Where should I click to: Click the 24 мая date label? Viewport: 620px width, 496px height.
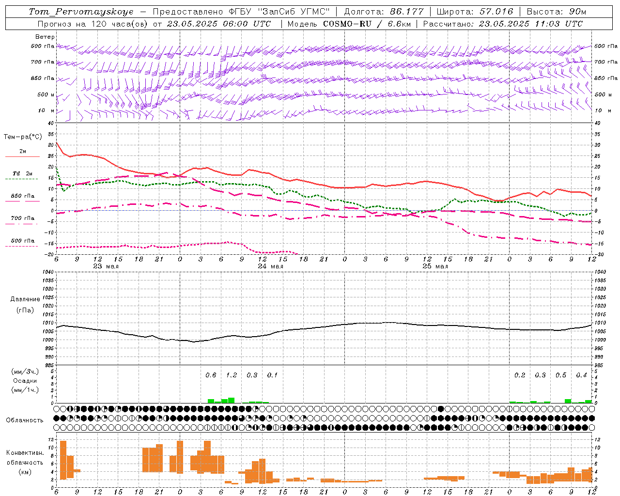pyautogui.click(x=270, y=266)
